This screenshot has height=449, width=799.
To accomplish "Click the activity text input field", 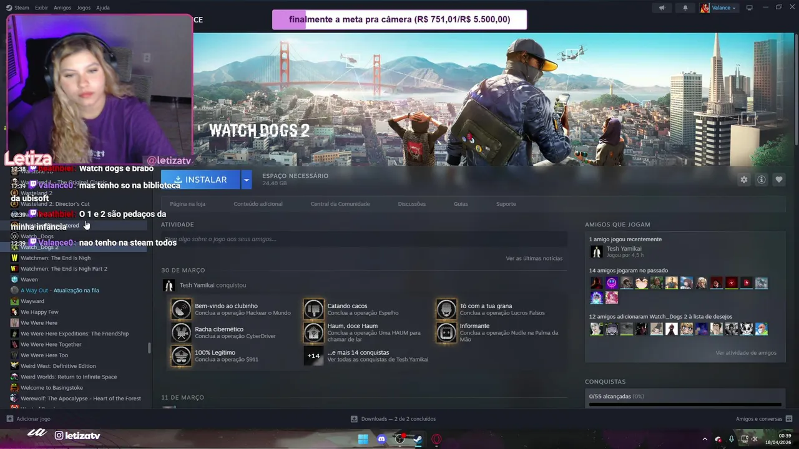I will tap(364, 239).
